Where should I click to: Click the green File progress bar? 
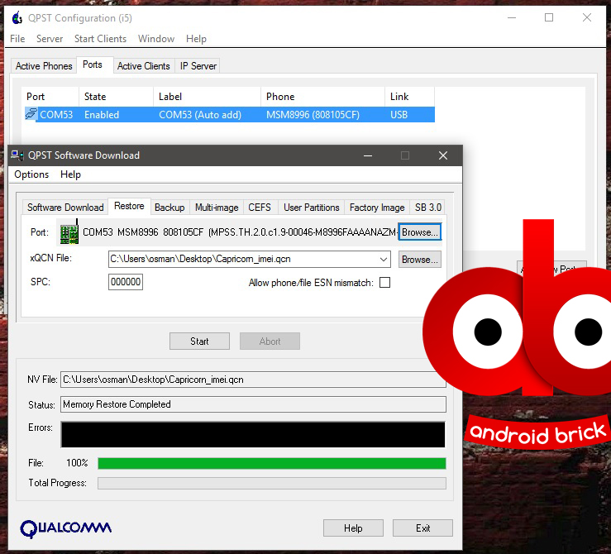[271, 463]
